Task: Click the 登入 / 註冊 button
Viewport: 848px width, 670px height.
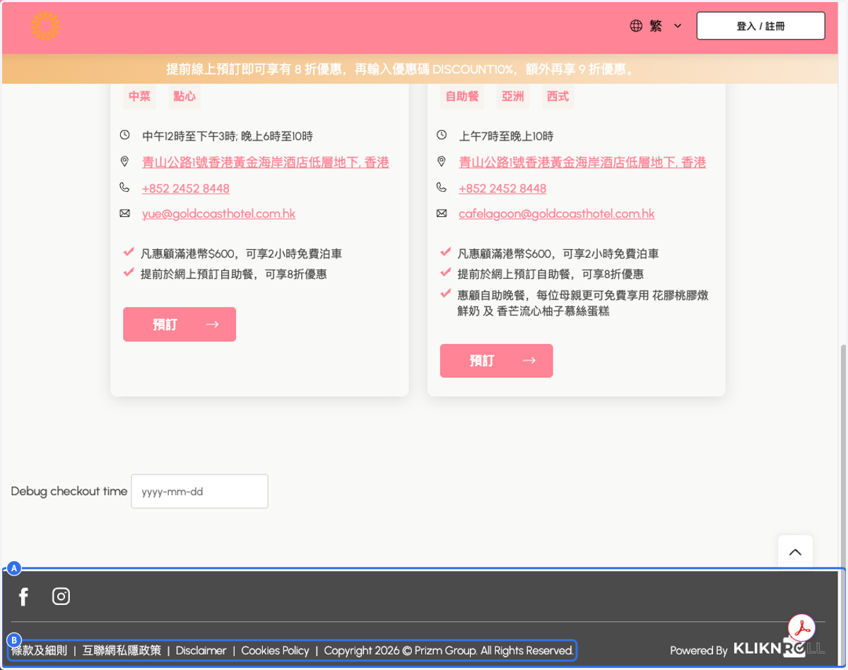Action: click(760, 26)
